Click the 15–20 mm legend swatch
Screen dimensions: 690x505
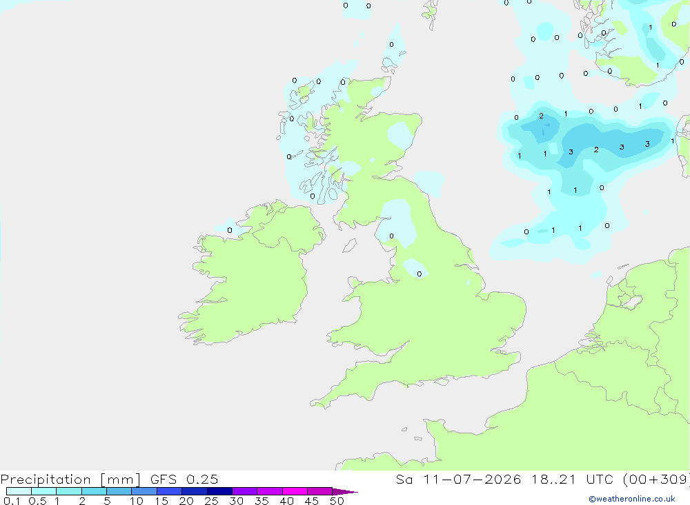pyautogui.click(x=170, y=491)
